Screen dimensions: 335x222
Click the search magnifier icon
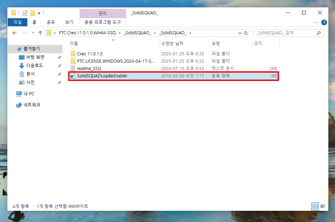[x=319, y=33]
